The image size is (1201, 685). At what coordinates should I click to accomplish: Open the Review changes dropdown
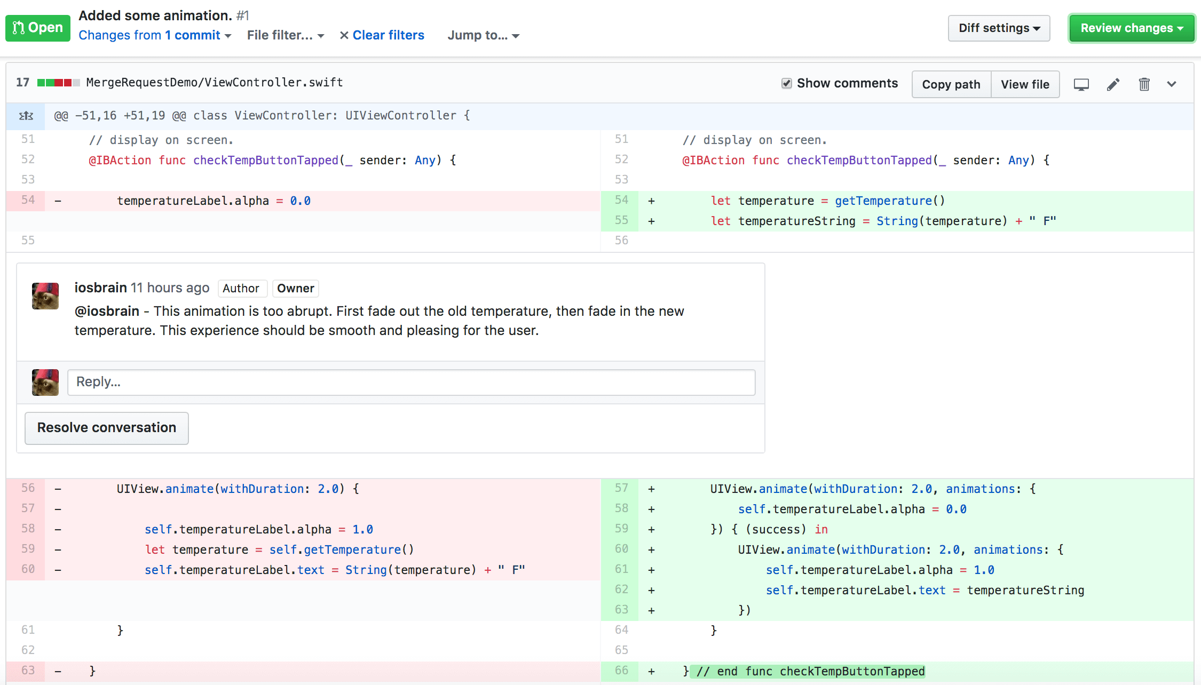pos(1132,28)
